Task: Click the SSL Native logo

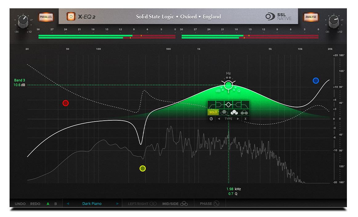Action: click(x=278, y=17)
